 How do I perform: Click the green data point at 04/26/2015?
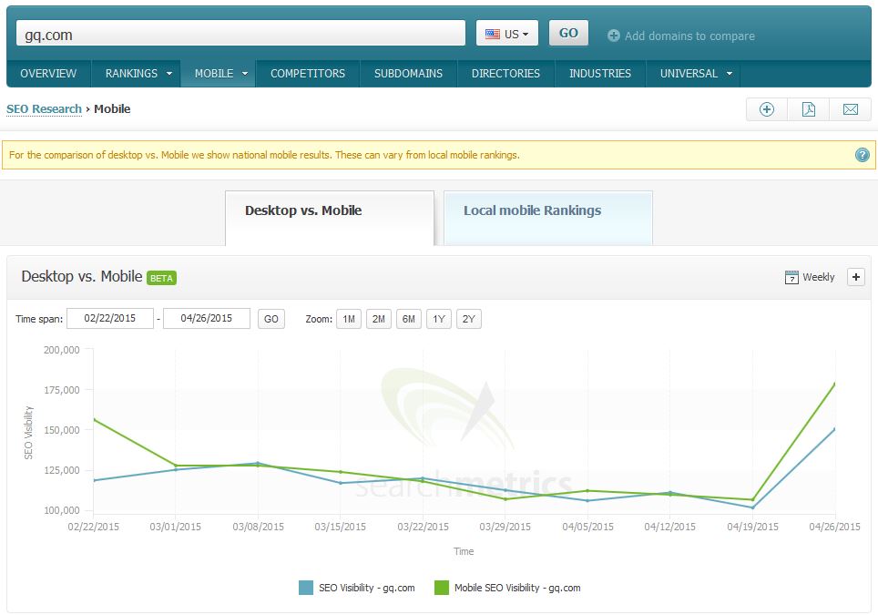point(834,384)
